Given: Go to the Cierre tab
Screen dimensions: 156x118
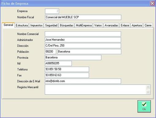Looking at the screenshot, I should click(x=148, y=25).
